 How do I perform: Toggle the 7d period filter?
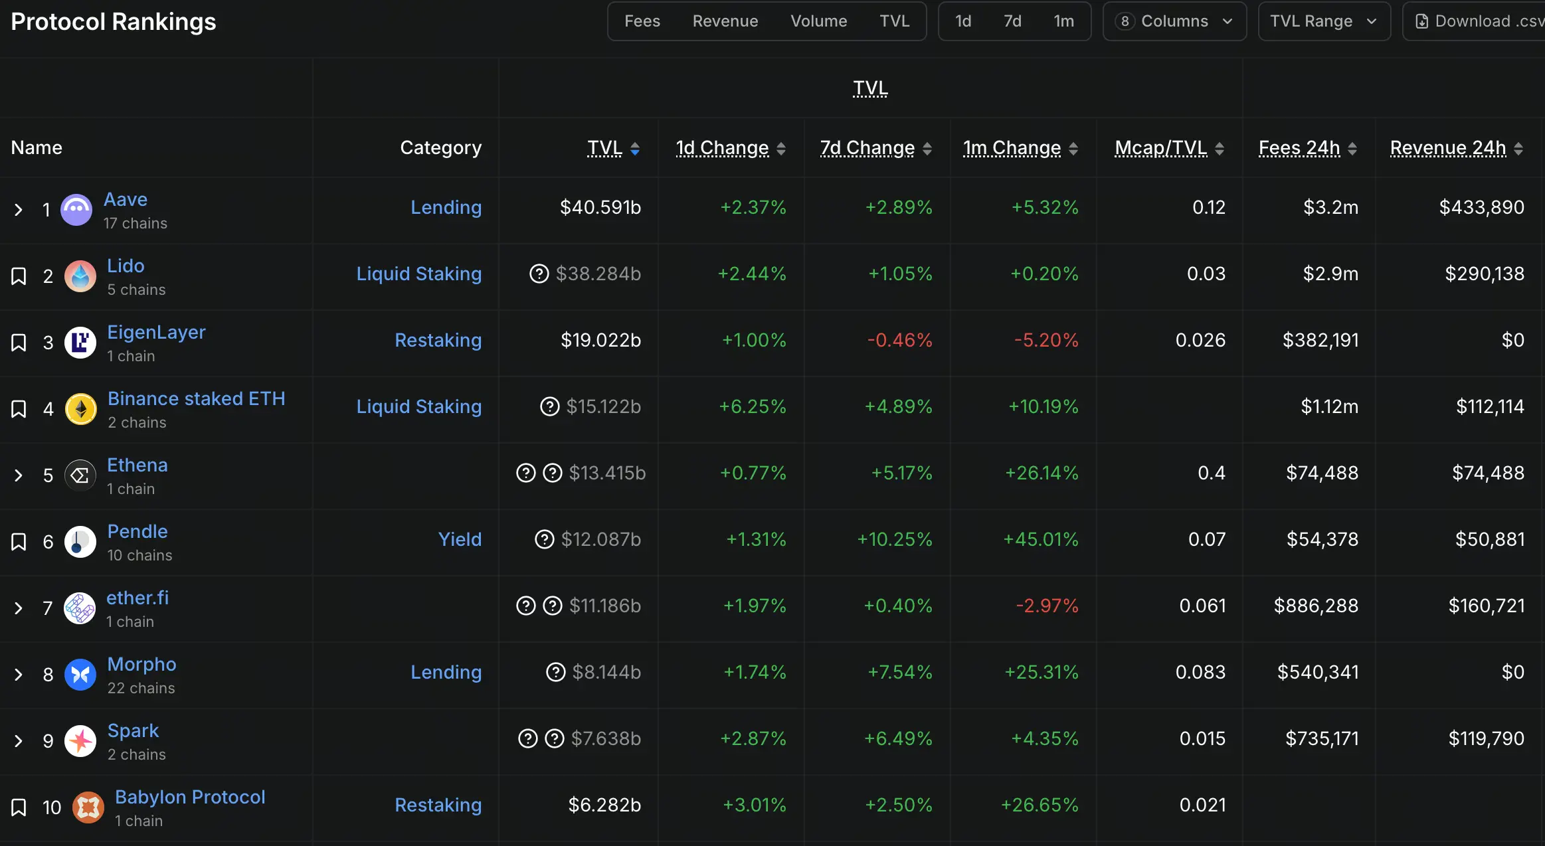[x=1012, y=21]
